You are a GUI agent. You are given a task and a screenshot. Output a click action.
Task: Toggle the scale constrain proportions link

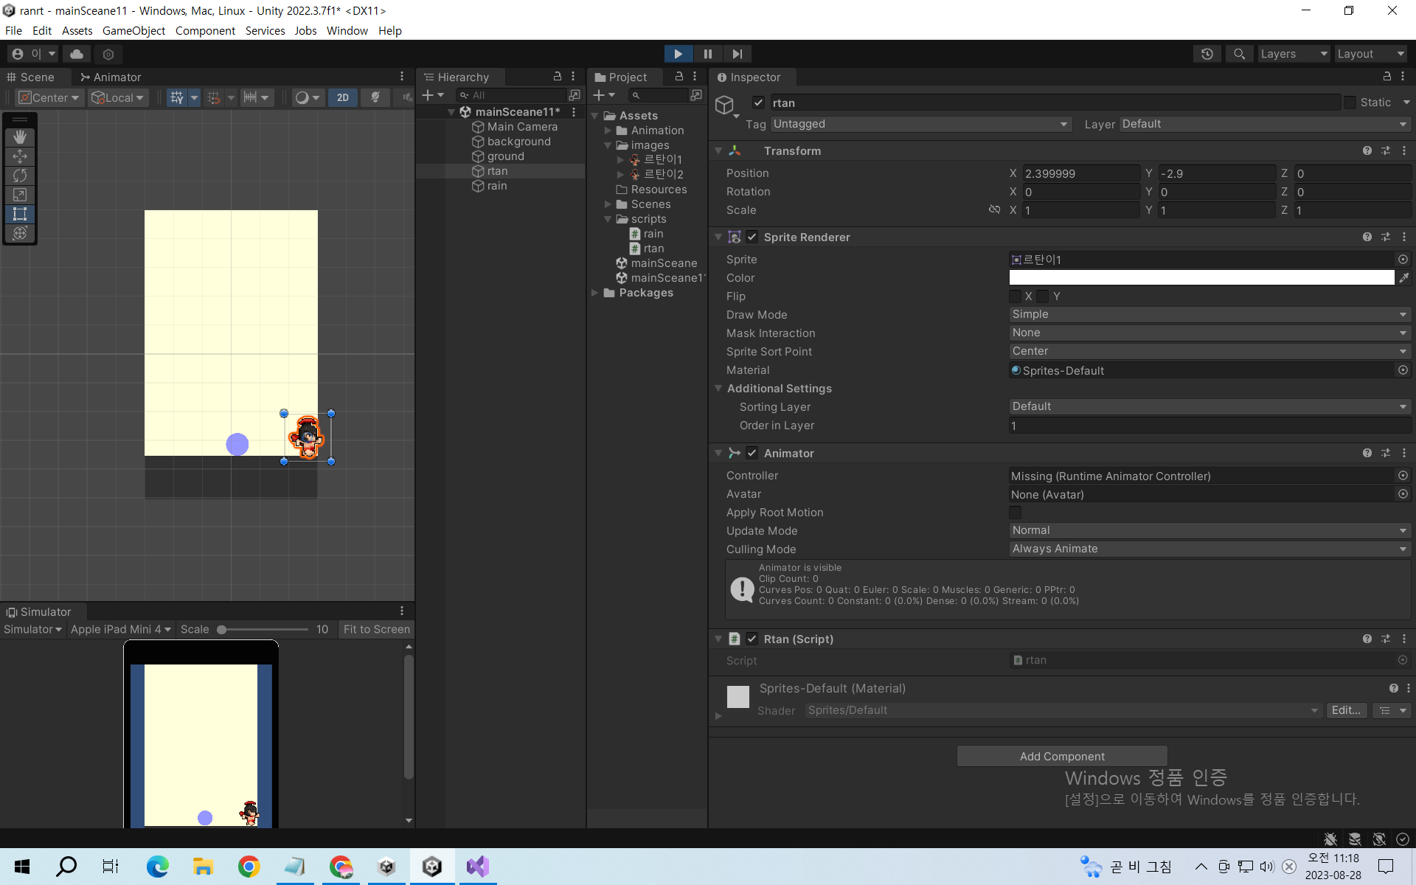click(x=994, y=209)
